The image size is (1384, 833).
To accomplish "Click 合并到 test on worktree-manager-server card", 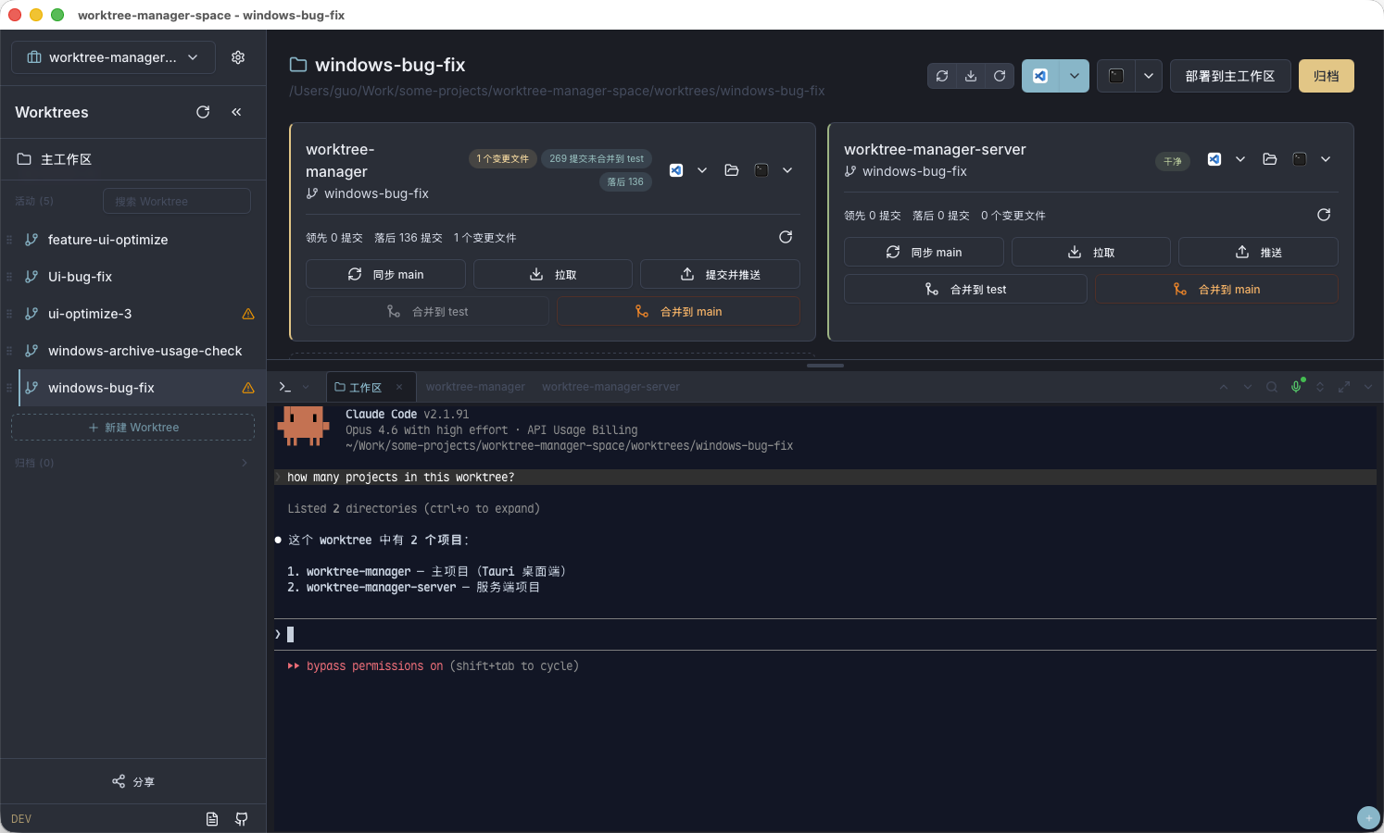I will [x=965, y=289].
